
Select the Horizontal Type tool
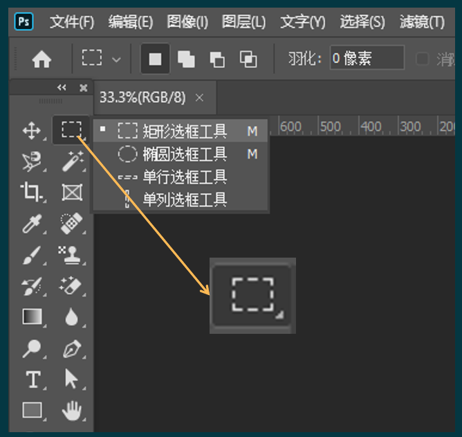32,380
